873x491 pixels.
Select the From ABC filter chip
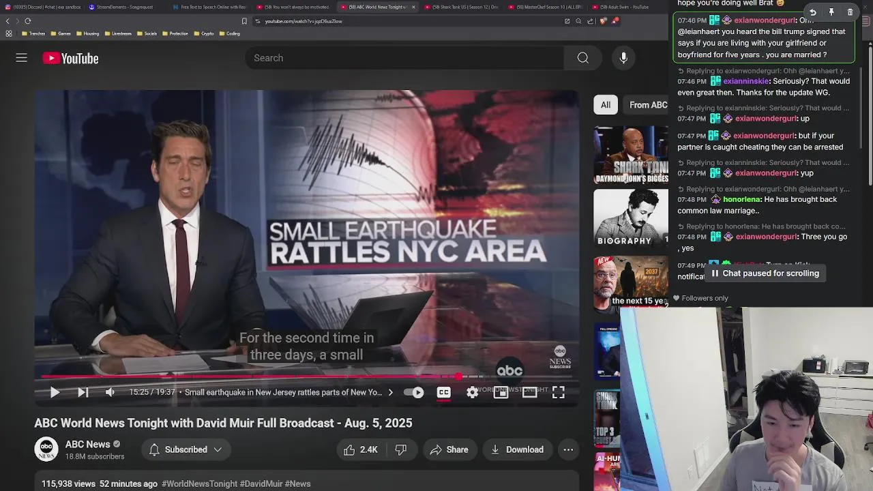tap(647, 104)
